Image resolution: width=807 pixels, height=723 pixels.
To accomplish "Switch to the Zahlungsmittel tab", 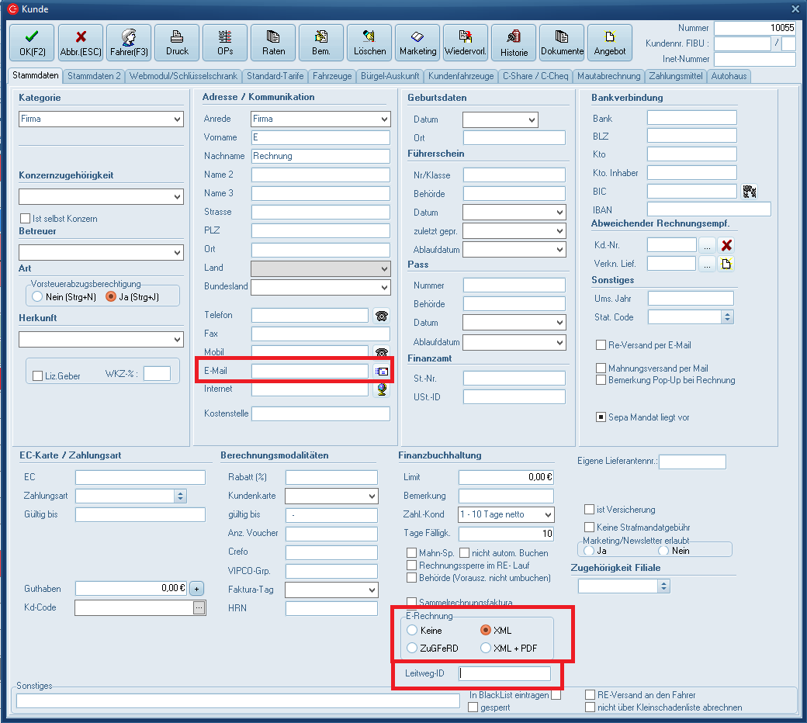I will (x=676, y=76).
